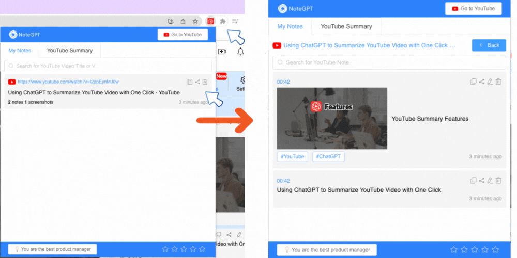Click the browser share page icon
Viewport: 517px width, 258px height.
pos(183,21)
